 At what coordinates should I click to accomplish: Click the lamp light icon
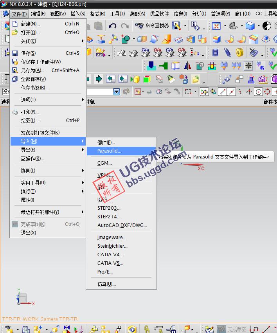171,79
